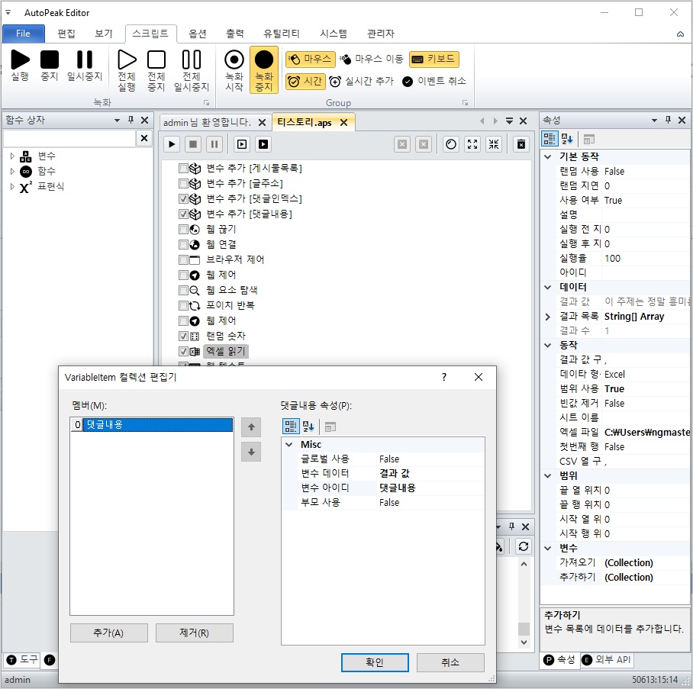Image resolution: width=693 pixels, height=689 pixels.
Task: Click the framed play step icon in script toolbar
Action: pyautogui.click(x=242, y=144)
